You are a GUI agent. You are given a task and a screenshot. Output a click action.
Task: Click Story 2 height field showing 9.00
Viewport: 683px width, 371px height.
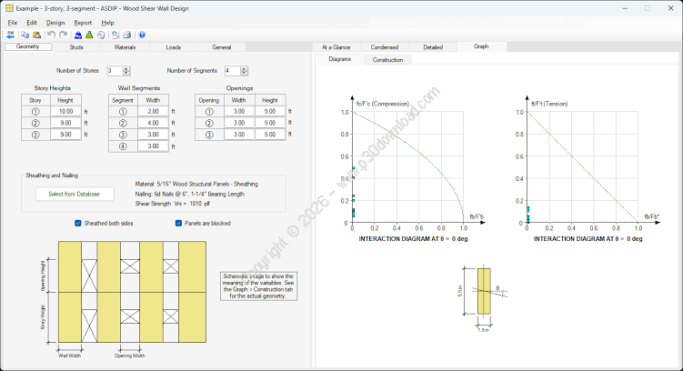click(x=65, y=124)
